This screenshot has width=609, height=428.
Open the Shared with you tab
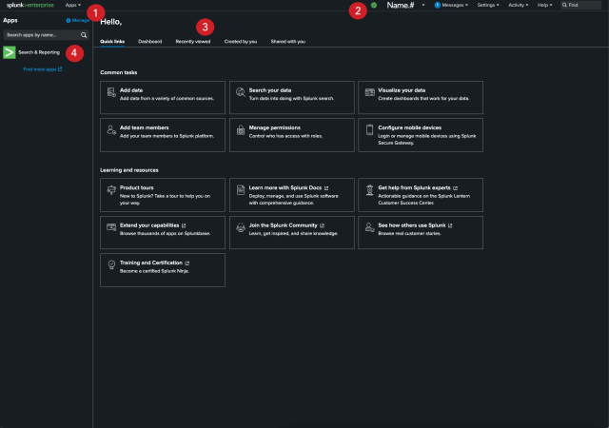(x=288, y=42)
